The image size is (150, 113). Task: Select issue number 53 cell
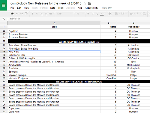coord(109,55)
